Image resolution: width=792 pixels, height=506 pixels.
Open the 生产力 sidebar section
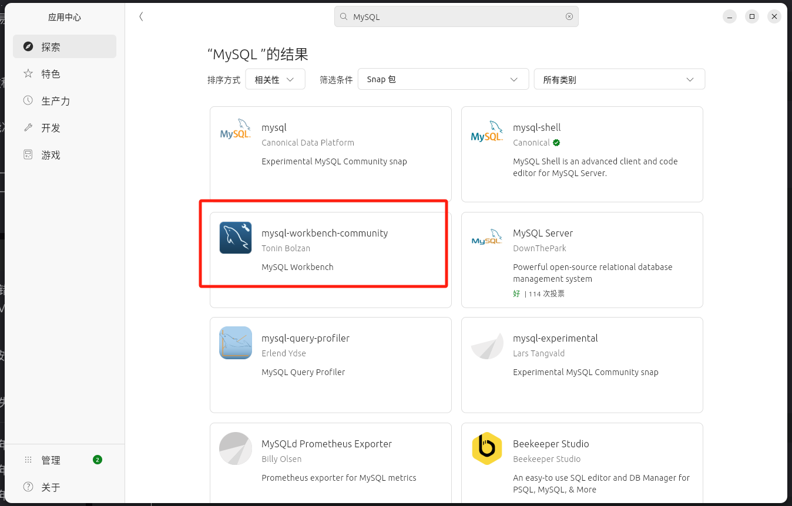pyautogui.click(x=65, y=100)
